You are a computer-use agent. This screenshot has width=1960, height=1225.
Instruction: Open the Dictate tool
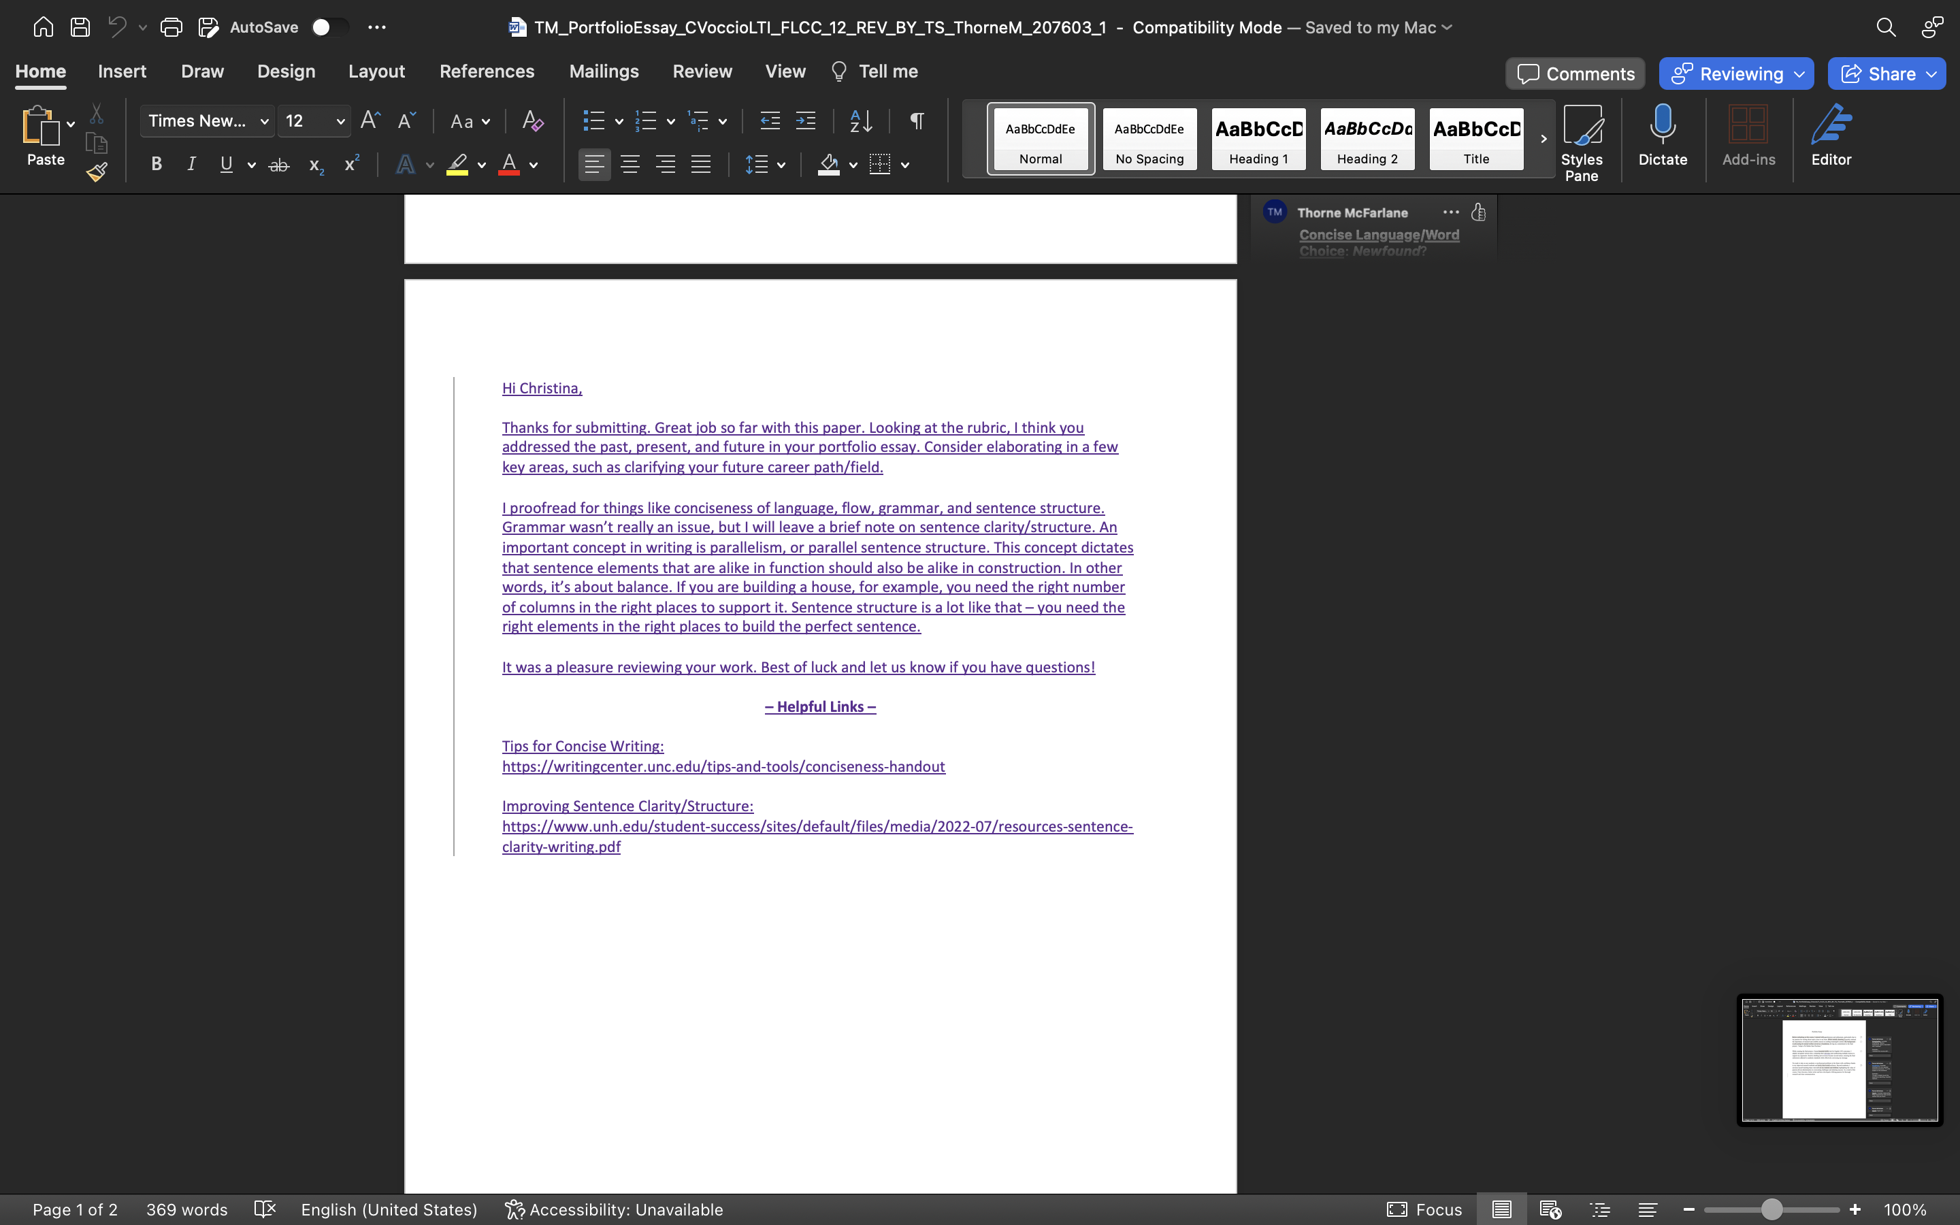(x=1662, y=137)
